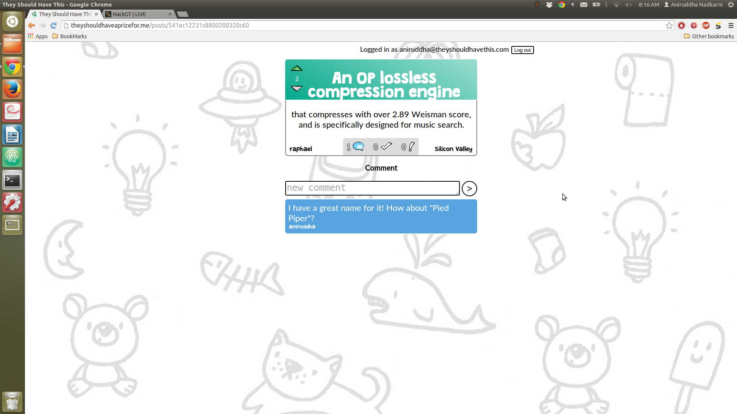
Task: Launch Firefox from the Ubuntu dock
Action: [x=12, y=89]
